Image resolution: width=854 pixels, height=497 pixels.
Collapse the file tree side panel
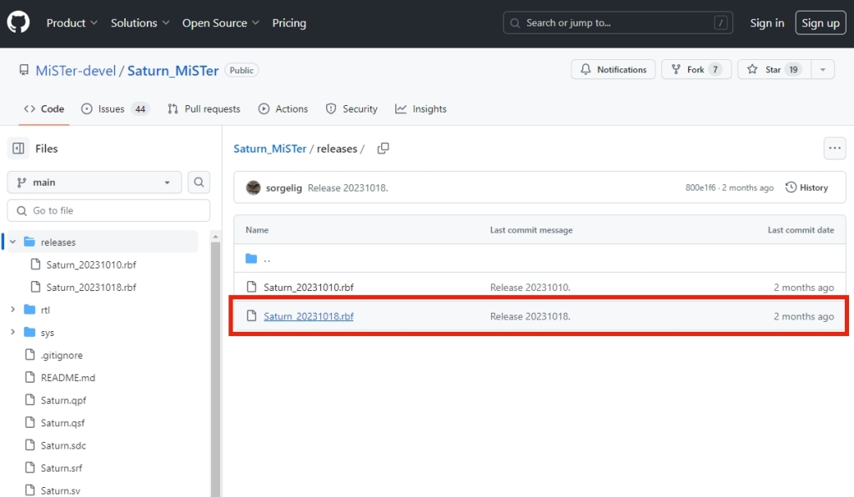pyautogui.click(x=18, y=148)
